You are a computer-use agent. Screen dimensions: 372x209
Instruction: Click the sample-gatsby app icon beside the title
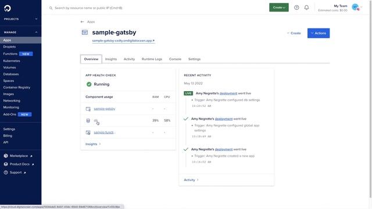(x=85, y=33)
